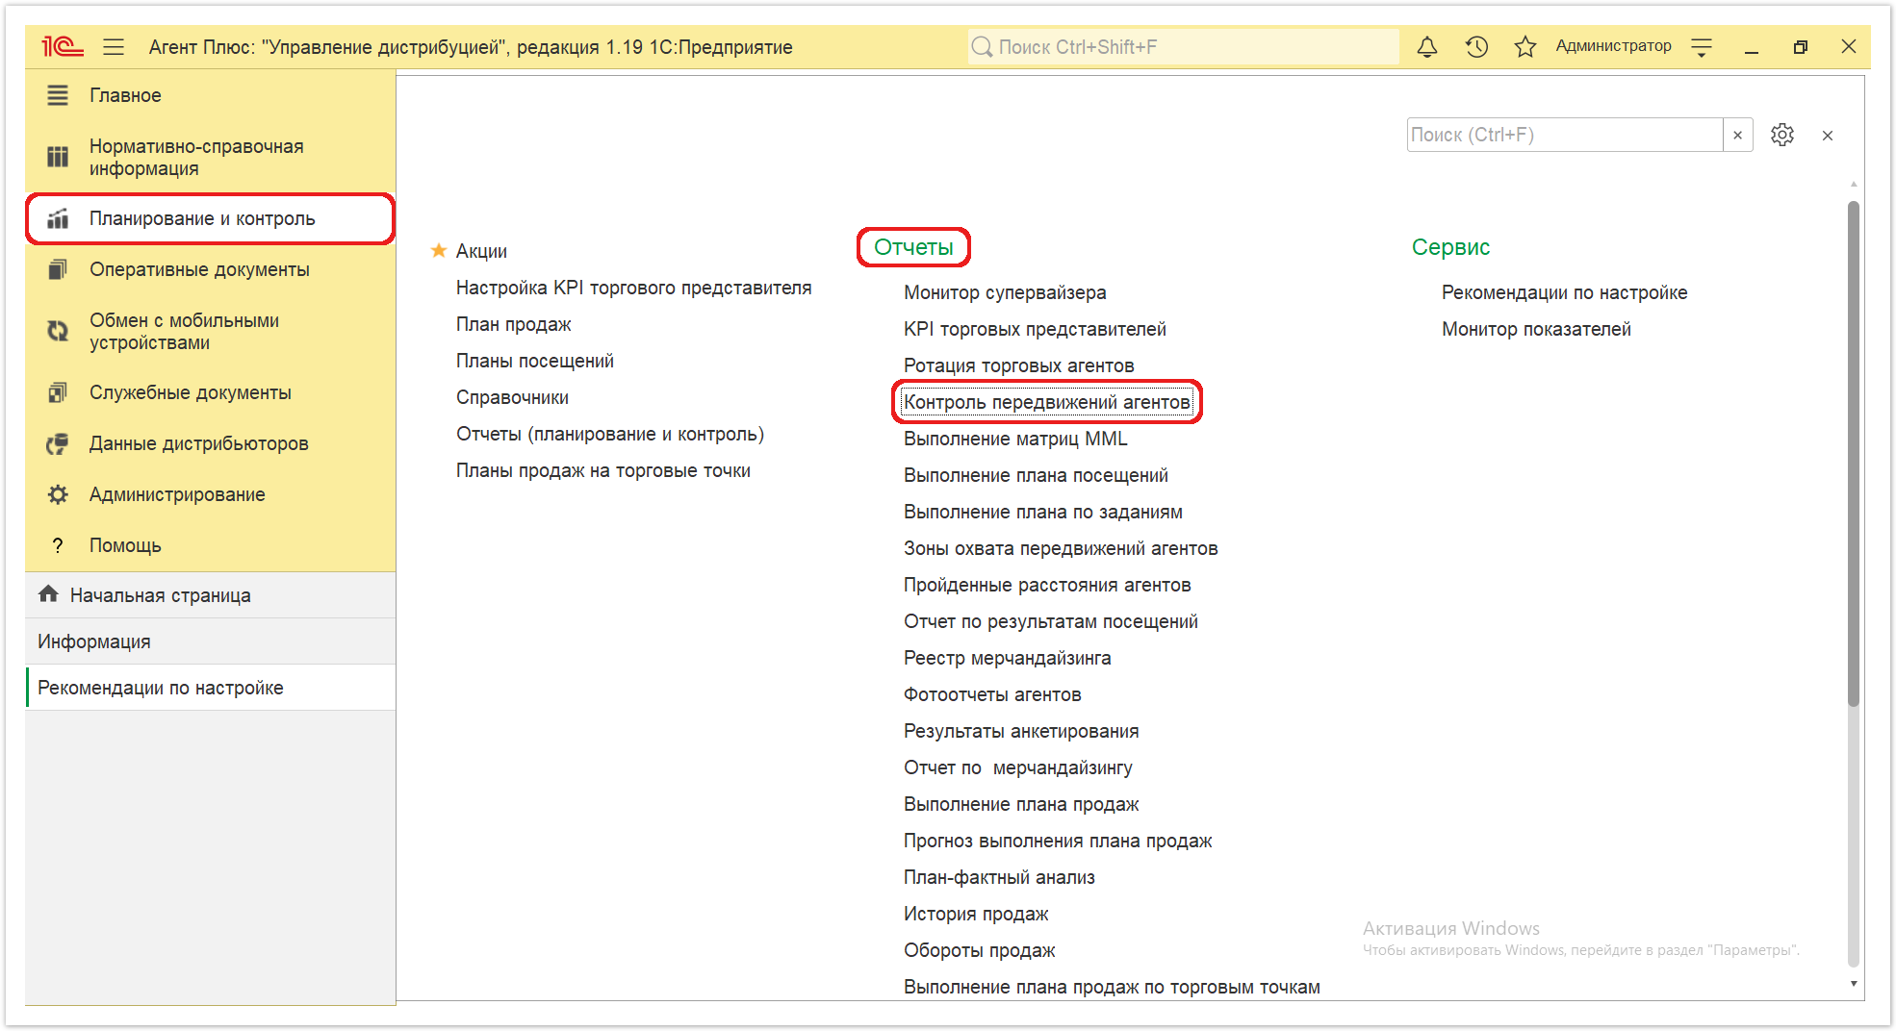The width and height of the screenshot is (1896, 1031).
Task: Open Обмен с мобильными устройствами section
Action: tap(211, 331)
